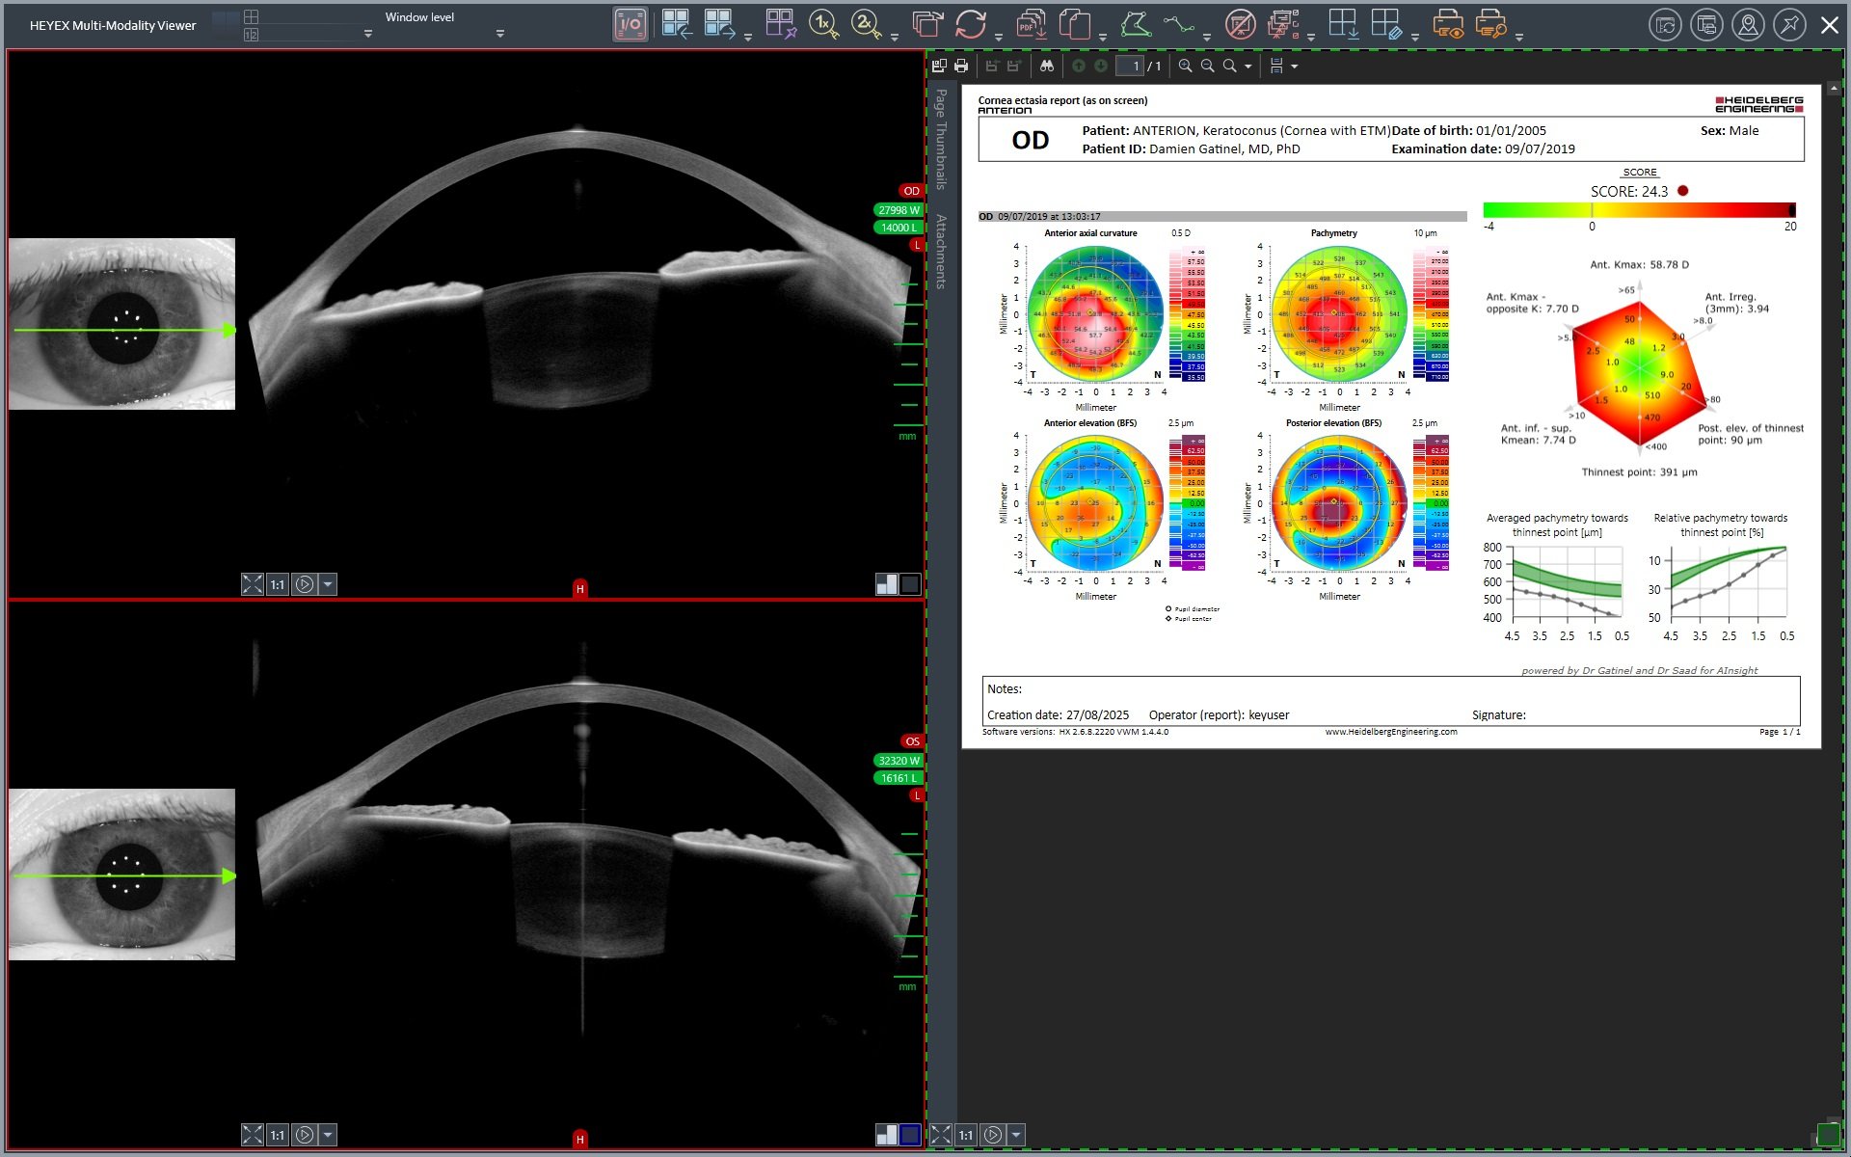The height and width of the screenshot is (1157, 1851).
Task: Expand the report zoom options dropdown arrow
Action: [1248, 67]
